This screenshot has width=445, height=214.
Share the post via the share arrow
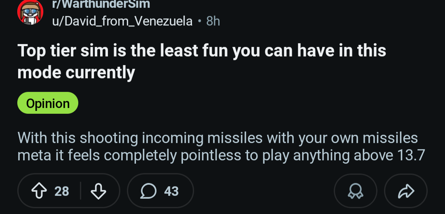coord(406,191)
